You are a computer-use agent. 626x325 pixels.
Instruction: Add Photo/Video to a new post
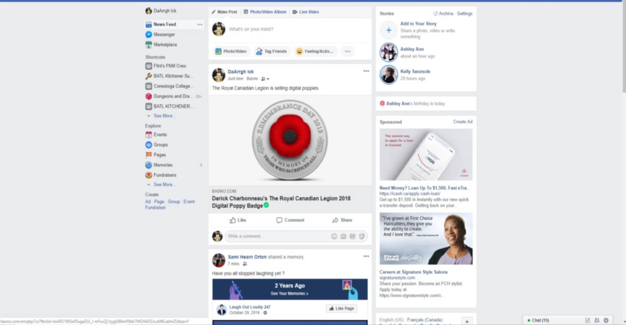(231, 51)
